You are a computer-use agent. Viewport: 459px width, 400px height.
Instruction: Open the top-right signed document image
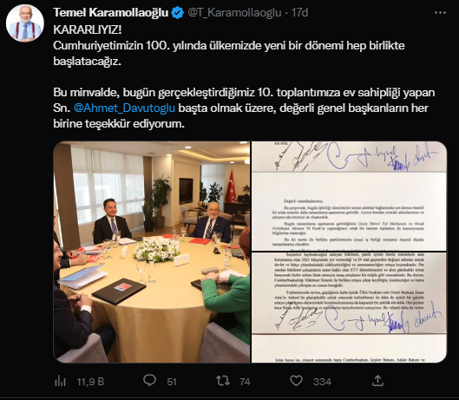pos(349,196)
